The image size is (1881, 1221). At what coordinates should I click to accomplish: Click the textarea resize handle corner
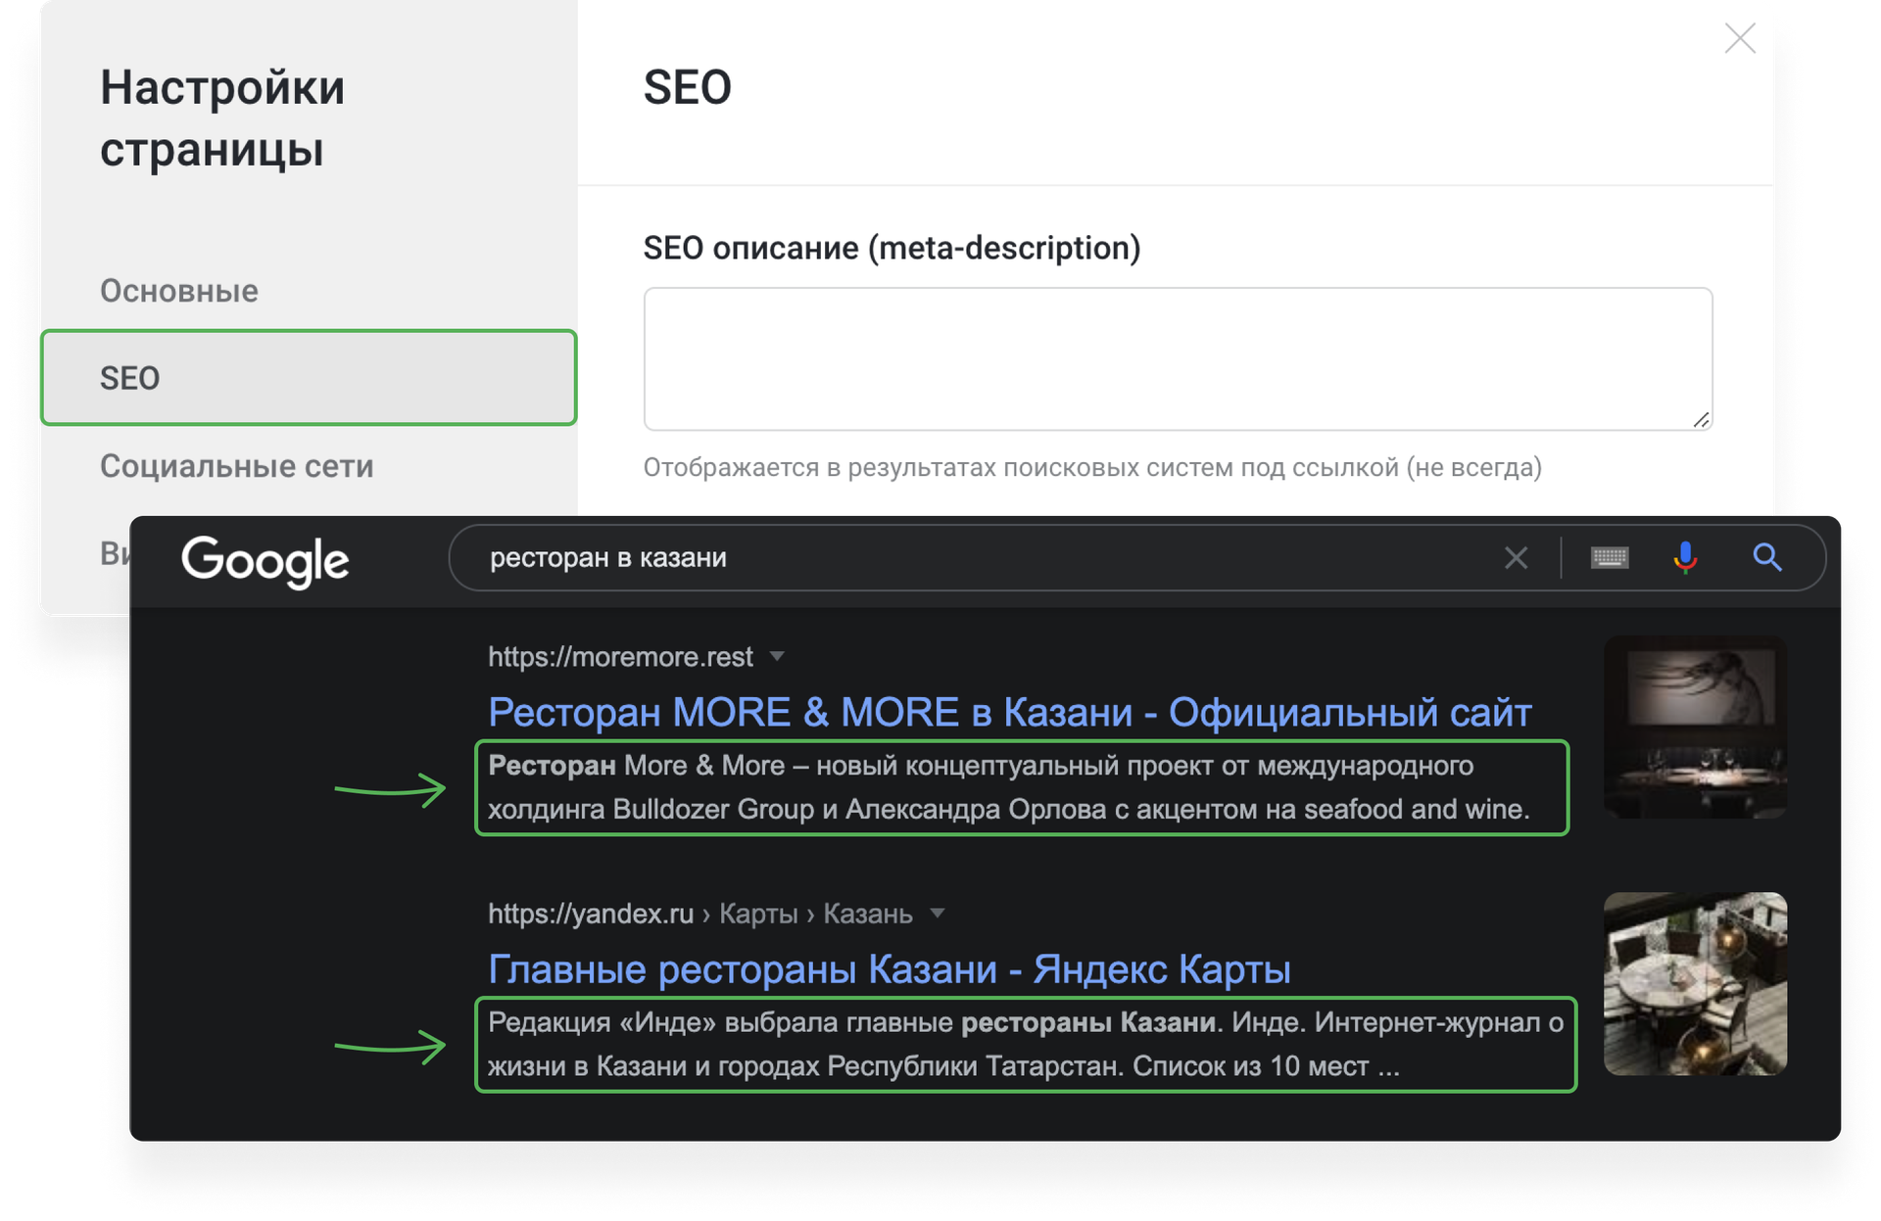point(1703,420)
